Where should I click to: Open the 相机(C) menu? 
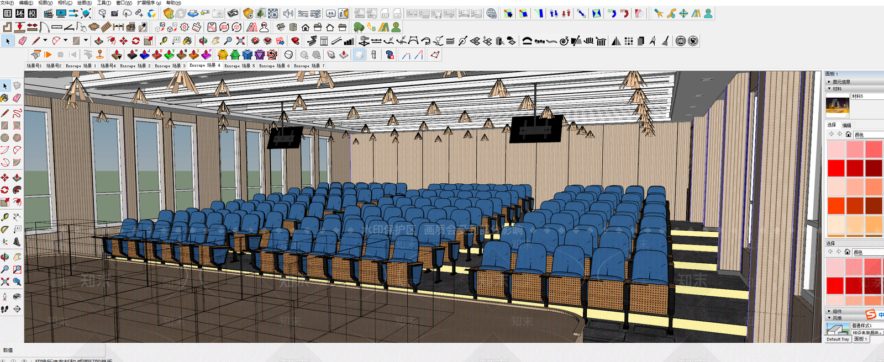click(x=65, y=3)
